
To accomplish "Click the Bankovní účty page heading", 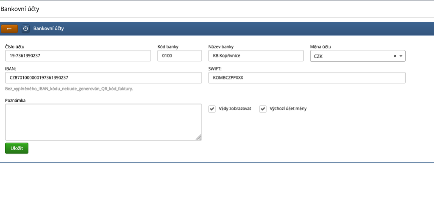I will point(22,8).
